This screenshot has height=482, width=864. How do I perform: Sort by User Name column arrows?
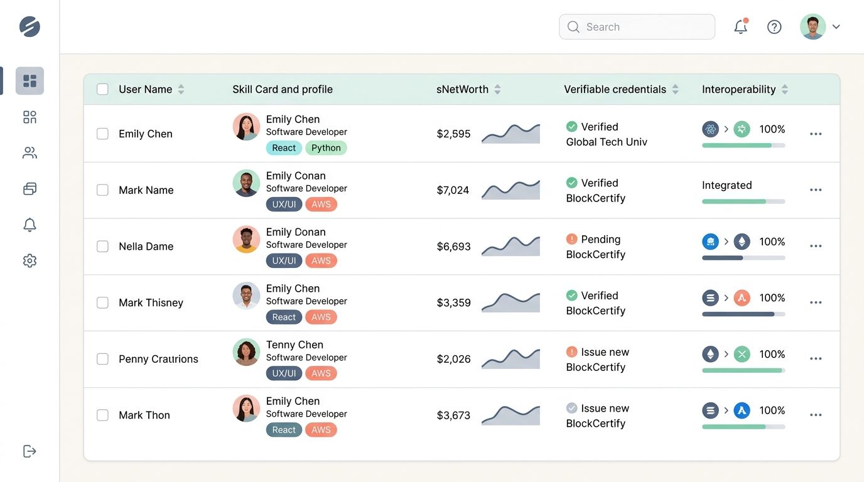pyautogui.click(x=181, y=89)
